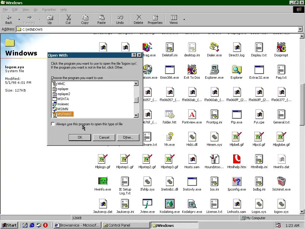The image size is (305, 229).
Task: Select the Exit To Dos icon
Action: [192, 69]
